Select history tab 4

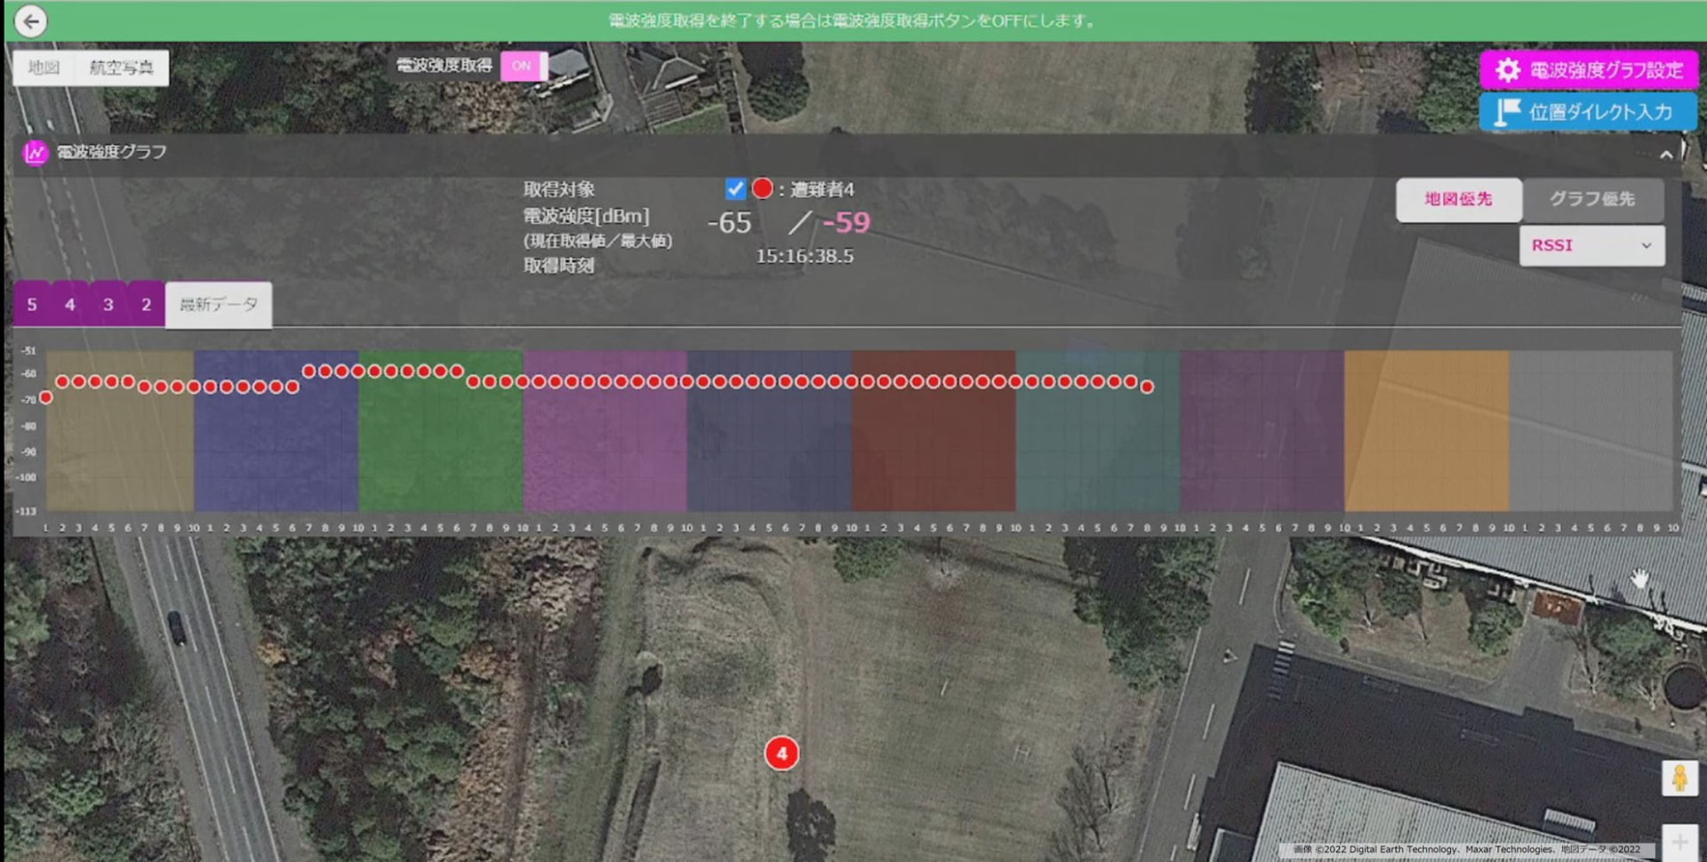pyautogui.click(x=70, y=305)
